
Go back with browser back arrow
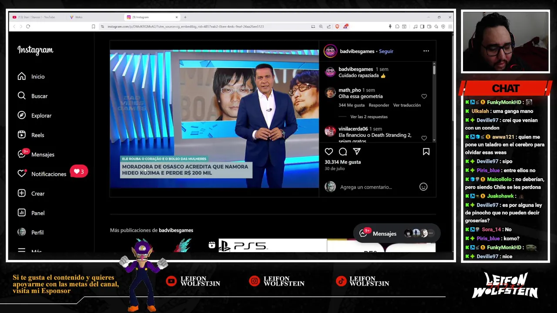pos(14,27)
